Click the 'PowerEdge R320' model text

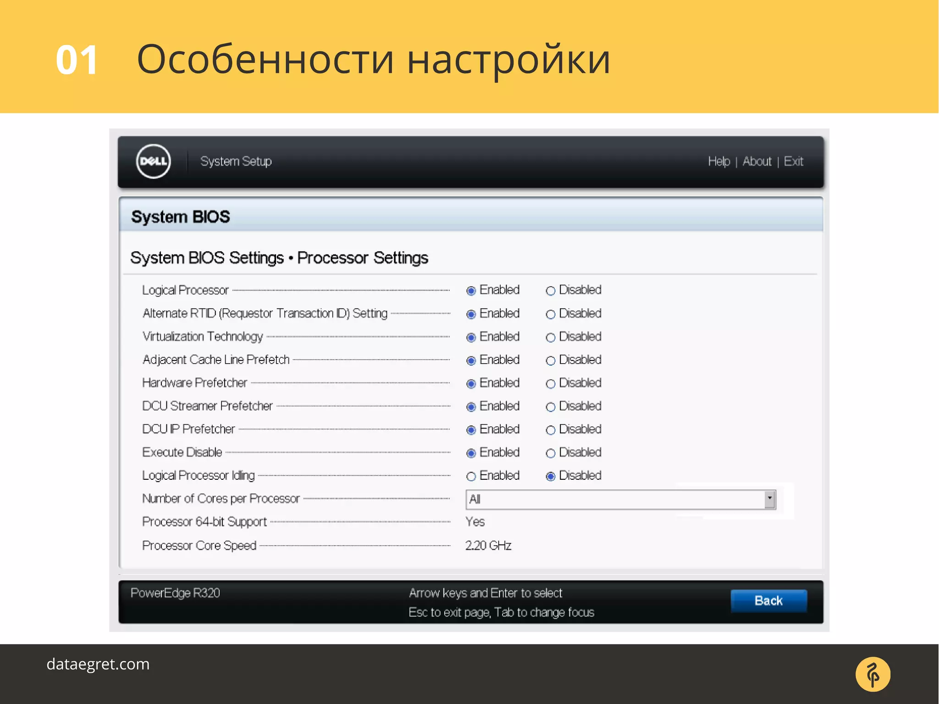tap(175, 593)
